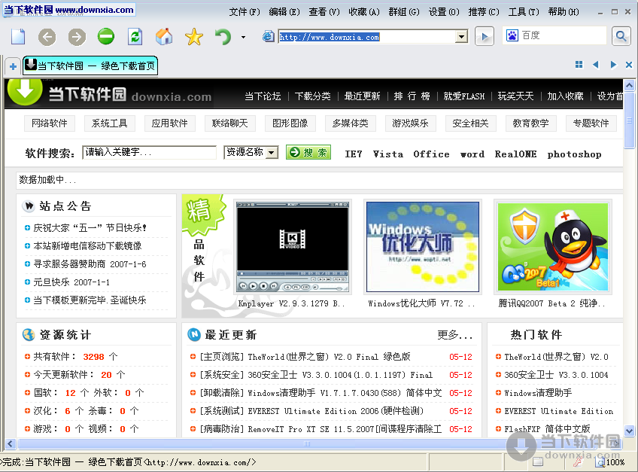Click the magnifier search icon beside Baidu box
The height and width of the screenshot is (472, 638).
pyautogui.click(x=621, y=35)
